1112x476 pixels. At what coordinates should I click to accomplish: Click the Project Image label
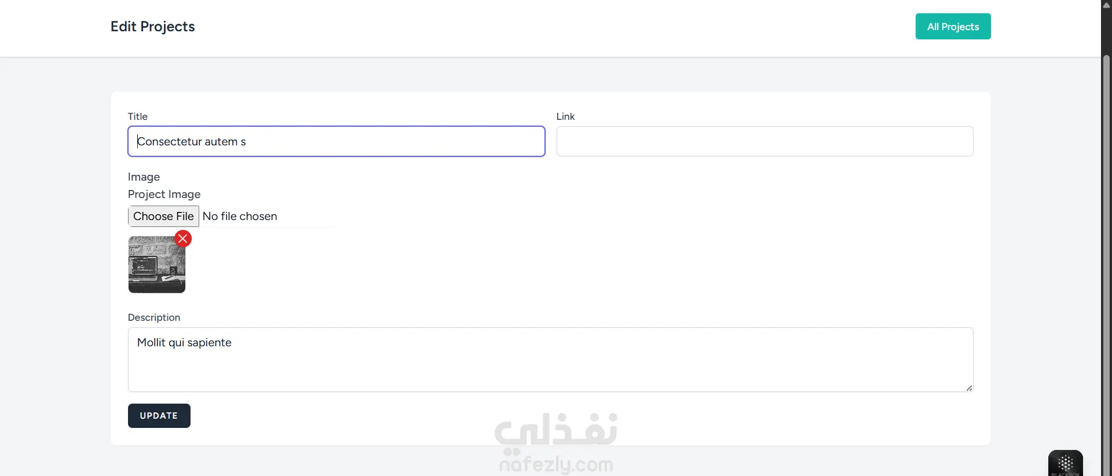[164, 194]
